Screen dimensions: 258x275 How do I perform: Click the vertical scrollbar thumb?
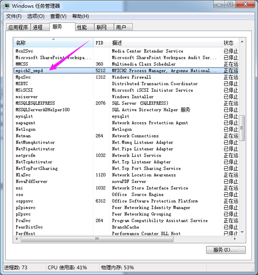(x=242, y=128)
